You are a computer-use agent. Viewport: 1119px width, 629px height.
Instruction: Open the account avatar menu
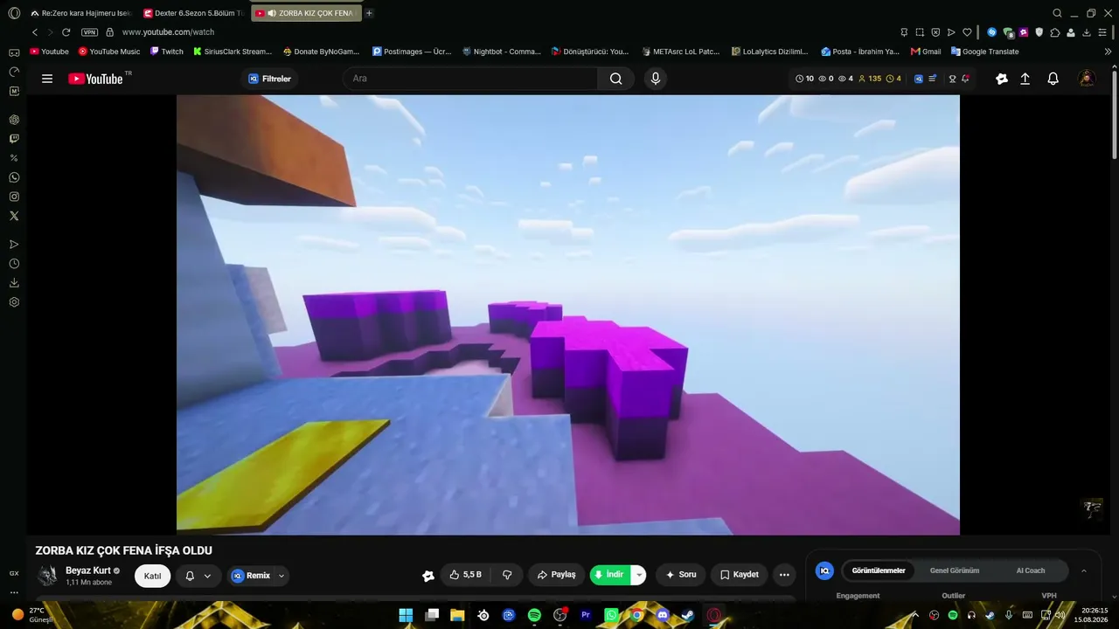pos(1087,79)
